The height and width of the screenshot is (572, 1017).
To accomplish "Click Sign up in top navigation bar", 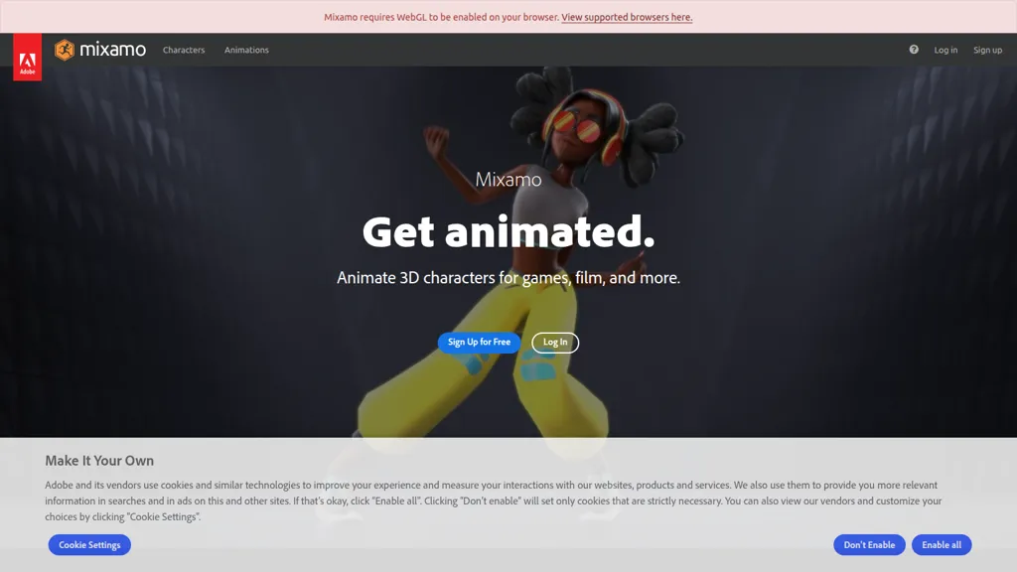I will coord(987,50).
